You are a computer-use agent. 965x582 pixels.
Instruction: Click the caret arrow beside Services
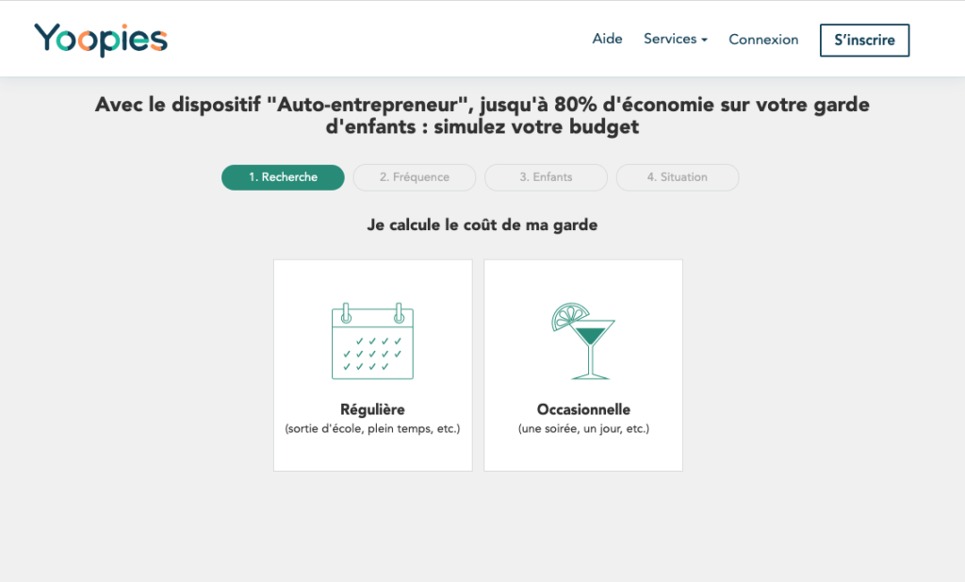pos(705,41)
